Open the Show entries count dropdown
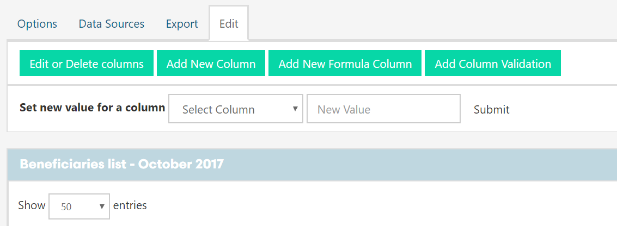The image size is (617, 226). click(79, 206)
